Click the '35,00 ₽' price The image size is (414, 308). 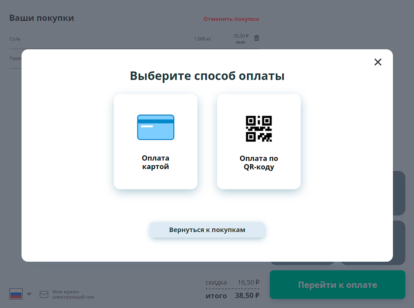point(241,36)
